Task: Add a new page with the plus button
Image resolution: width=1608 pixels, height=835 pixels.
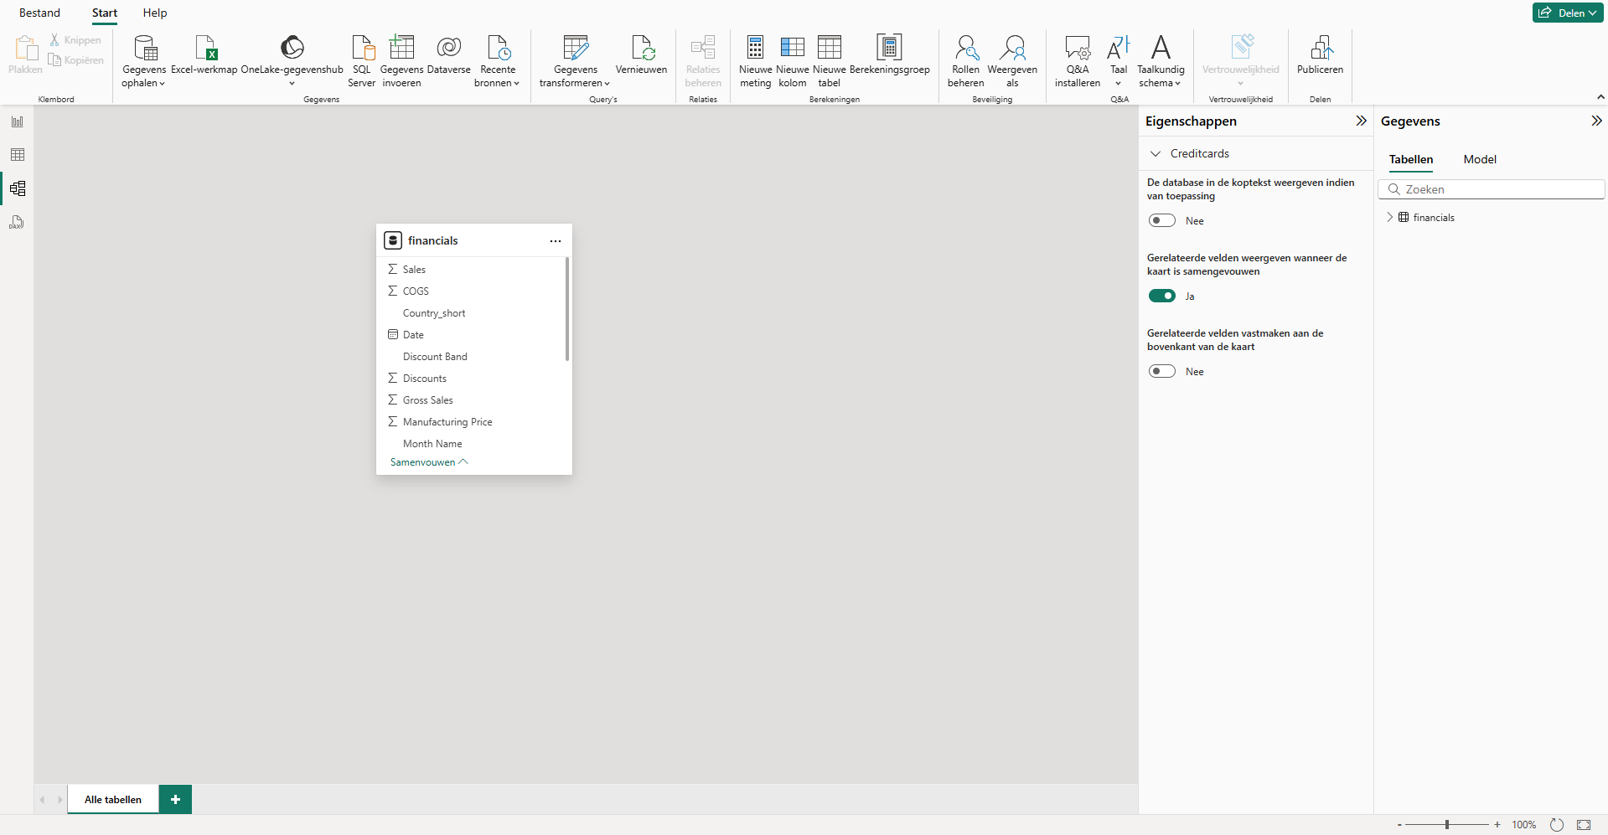Action: (x=174, y=799)
